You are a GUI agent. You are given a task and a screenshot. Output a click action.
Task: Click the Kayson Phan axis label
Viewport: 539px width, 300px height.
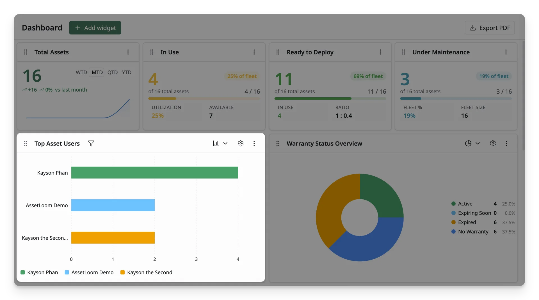point(52,173)
